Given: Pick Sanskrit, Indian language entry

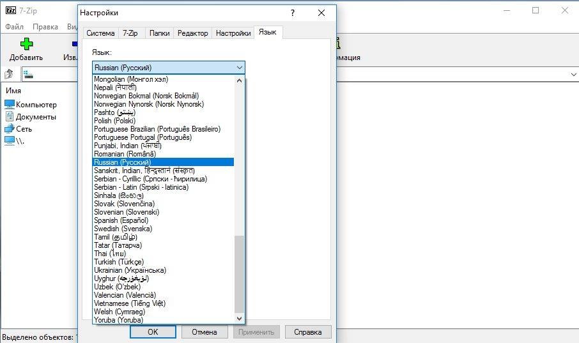Looking at the screenshot, I should click(163, 171).
